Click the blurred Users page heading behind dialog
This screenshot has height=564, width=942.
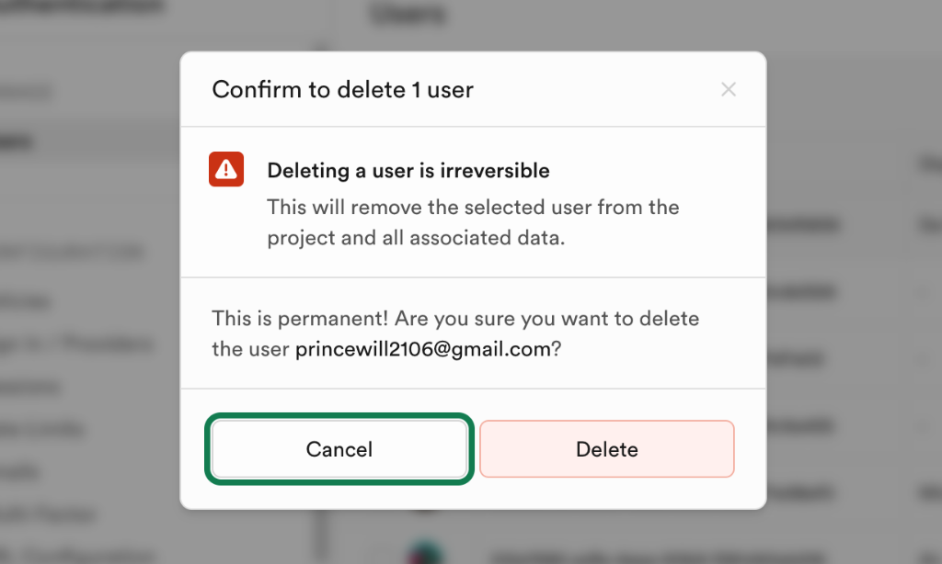(408, 14)
